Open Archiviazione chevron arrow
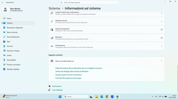Viewport: 178px width, 99px height. pos(161,46)
